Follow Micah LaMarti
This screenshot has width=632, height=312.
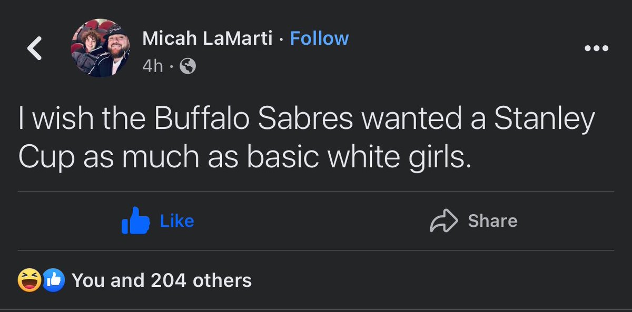click(319, 38)
